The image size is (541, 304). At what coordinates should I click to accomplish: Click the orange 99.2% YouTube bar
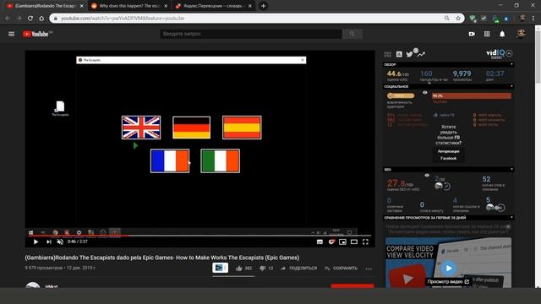472,95
